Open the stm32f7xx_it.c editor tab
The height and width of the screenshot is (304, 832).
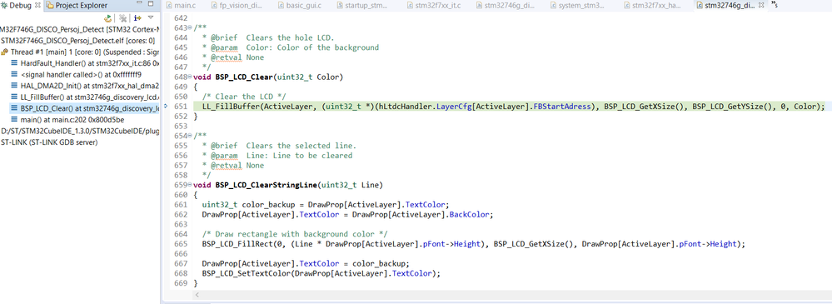(433, 5)
